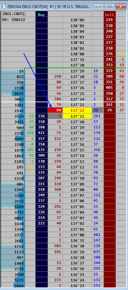Select price level 137'12

coord(77,167)
